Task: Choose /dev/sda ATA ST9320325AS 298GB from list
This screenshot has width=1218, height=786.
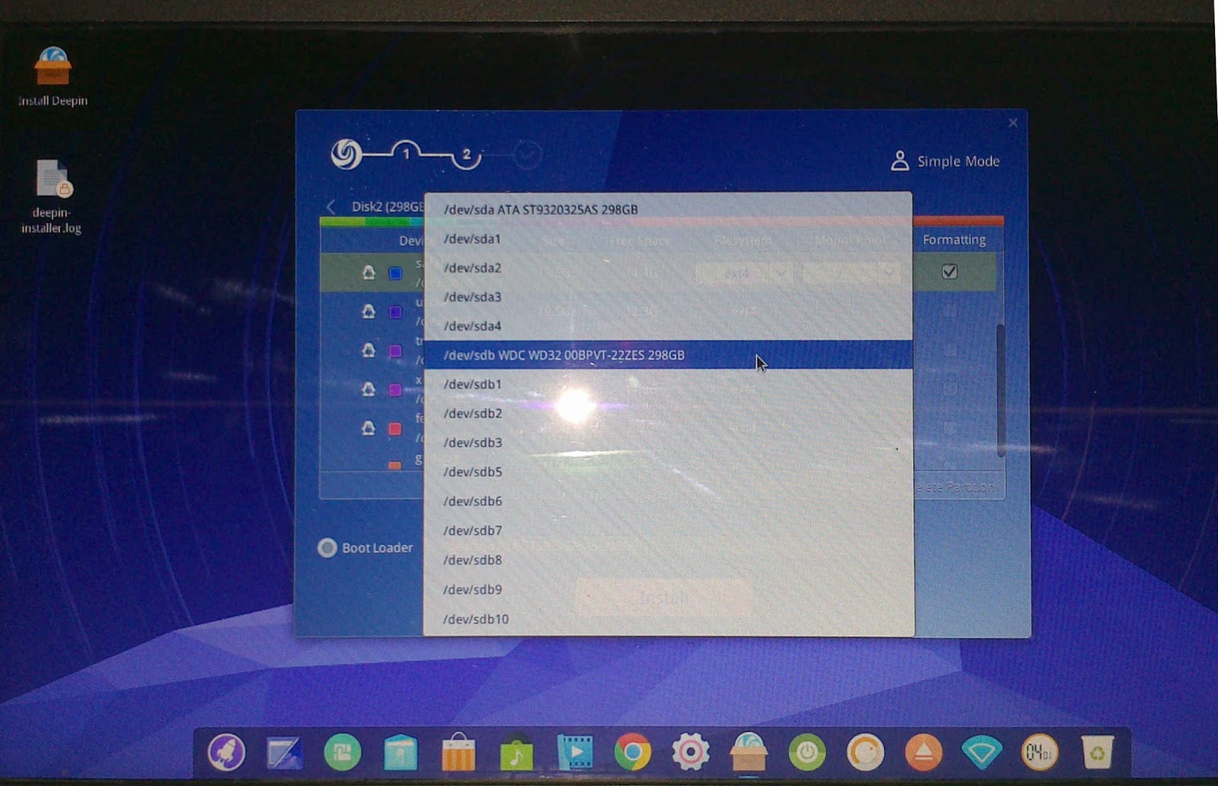Action: (x=668, y=209)
